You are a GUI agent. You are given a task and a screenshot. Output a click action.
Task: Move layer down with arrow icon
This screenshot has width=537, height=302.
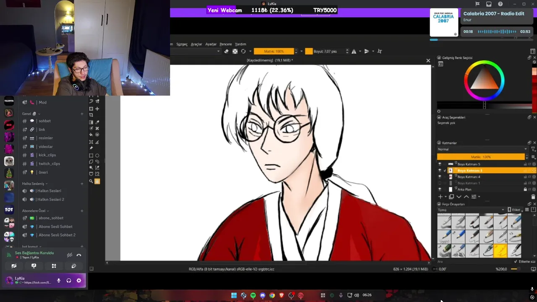point(459,196)
